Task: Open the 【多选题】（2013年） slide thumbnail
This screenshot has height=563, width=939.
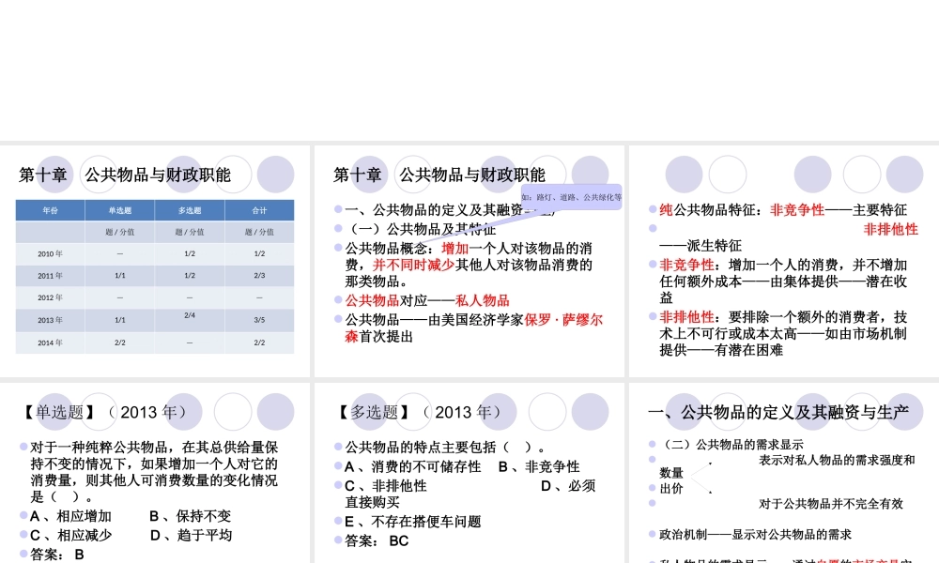Action: 469,473
